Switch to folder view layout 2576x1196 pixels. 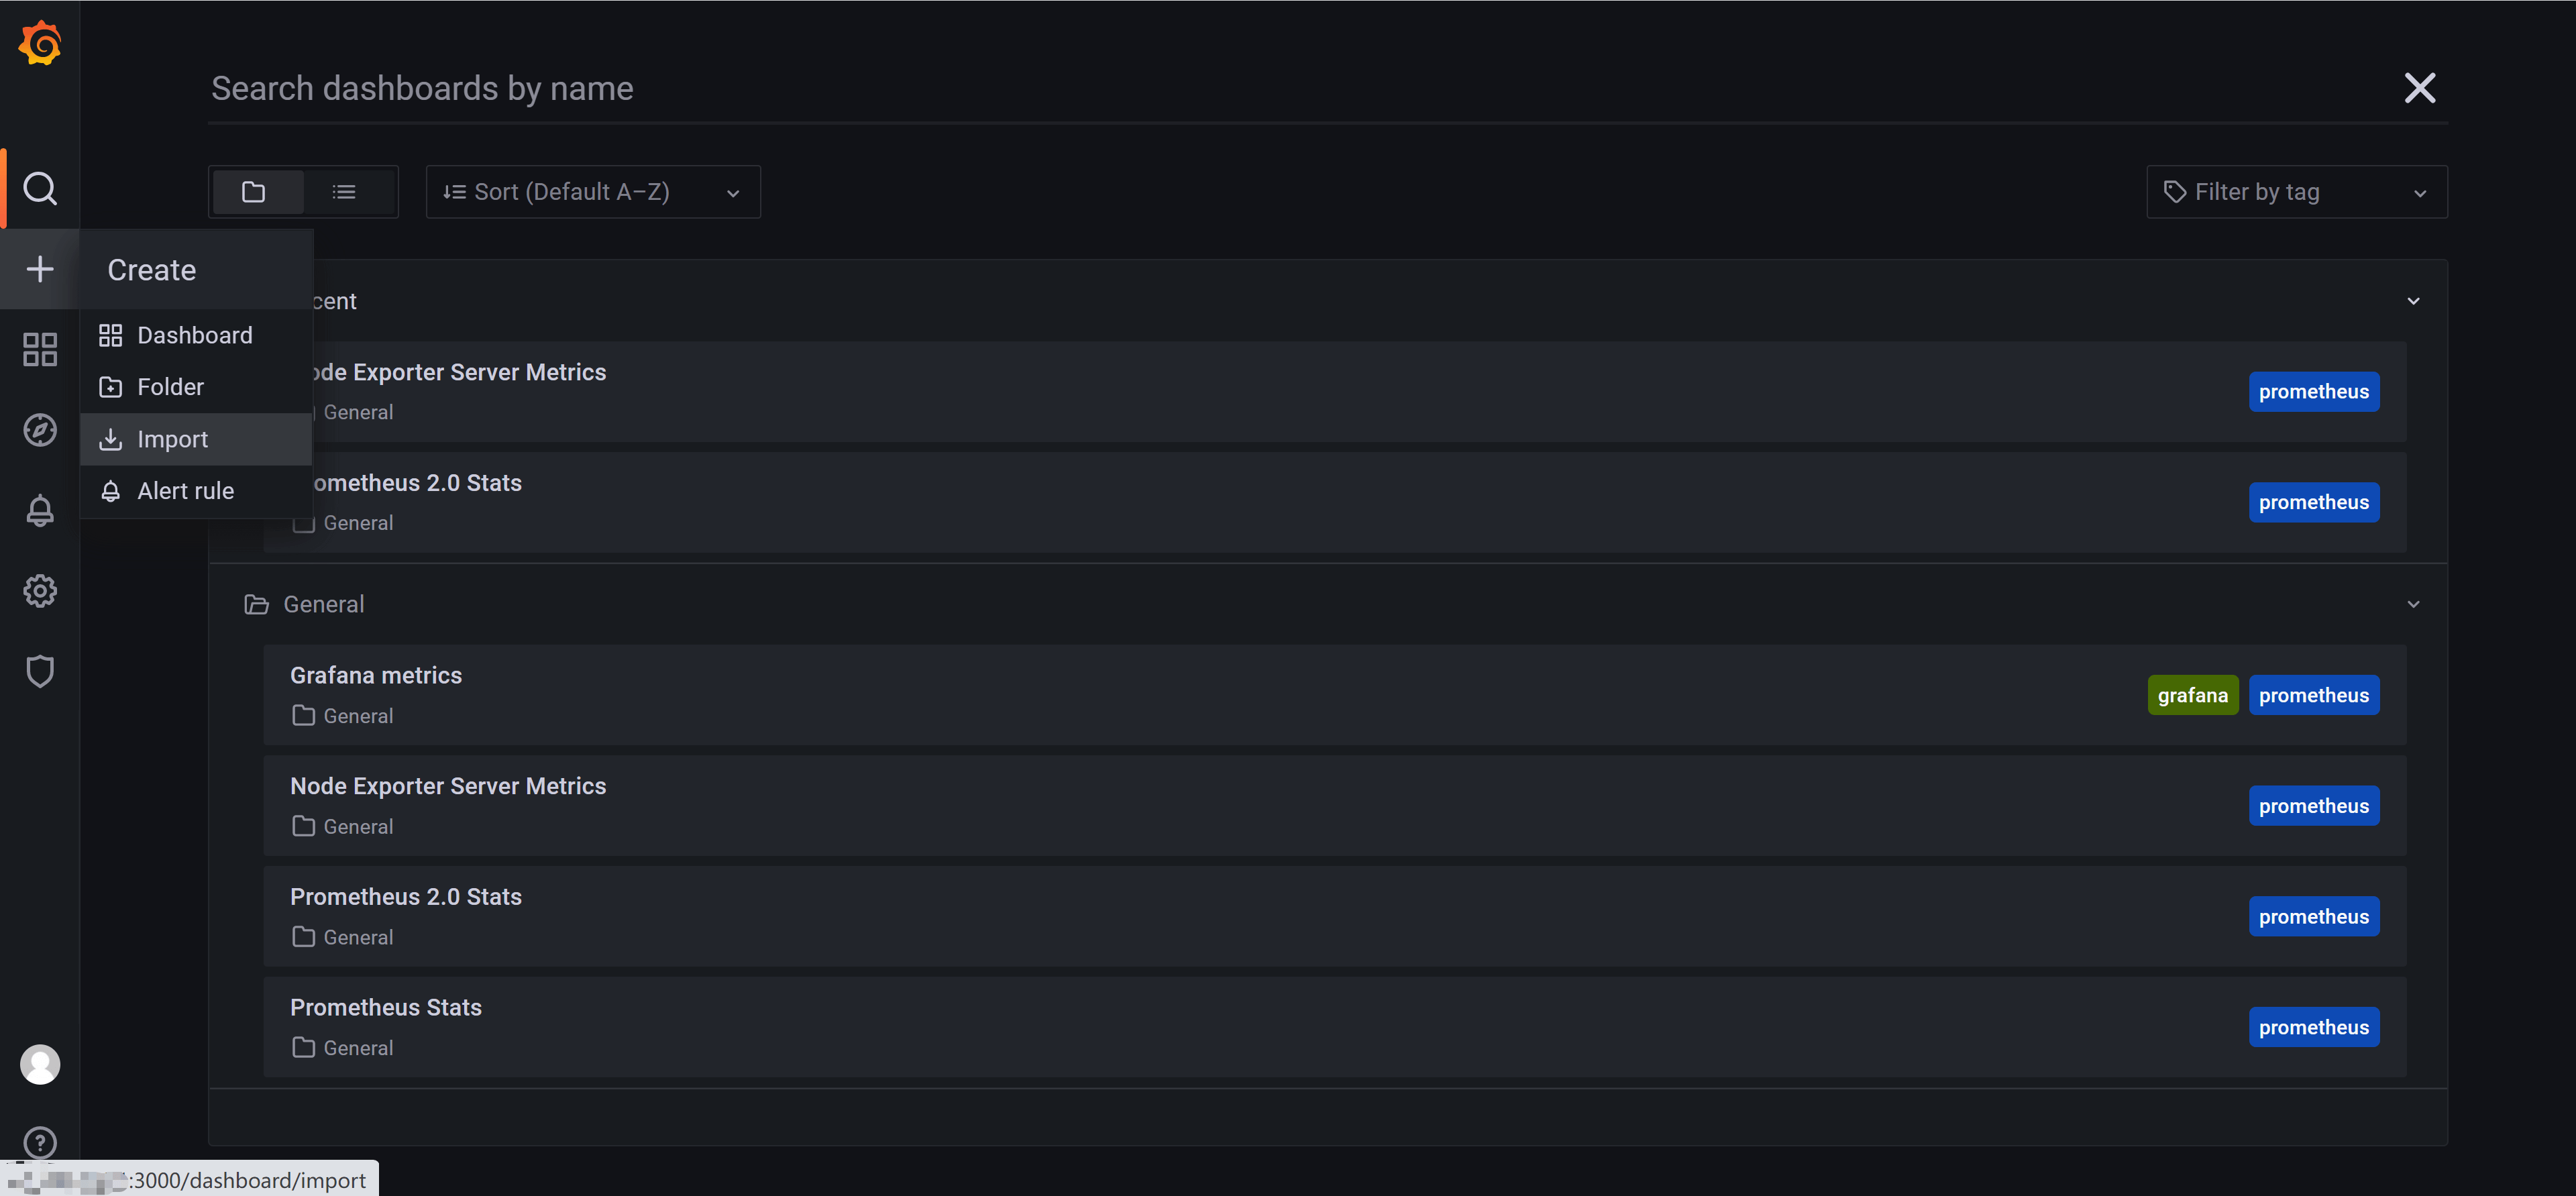point(254,192)
